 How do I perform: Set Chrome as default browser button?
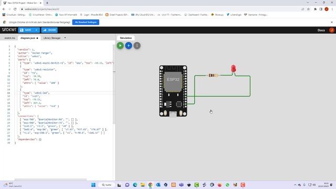[86, 22]
